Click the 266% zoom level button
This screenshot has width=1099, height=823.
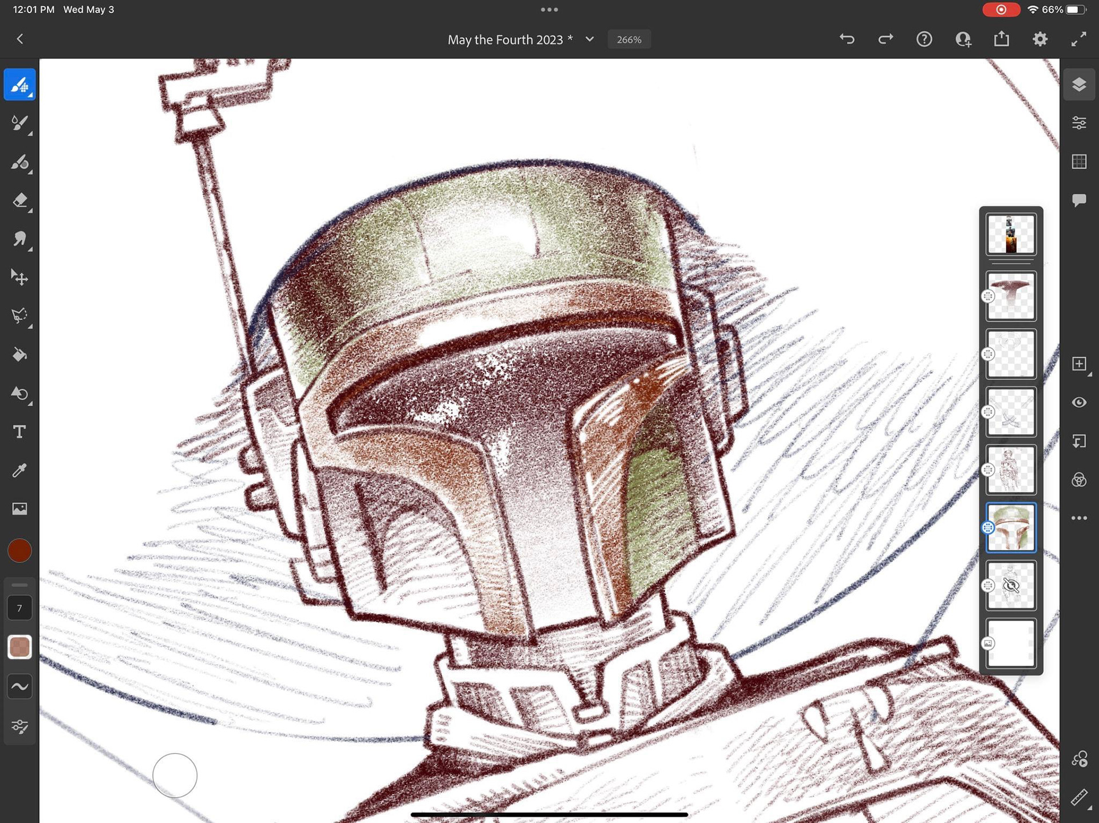point(628,39)
